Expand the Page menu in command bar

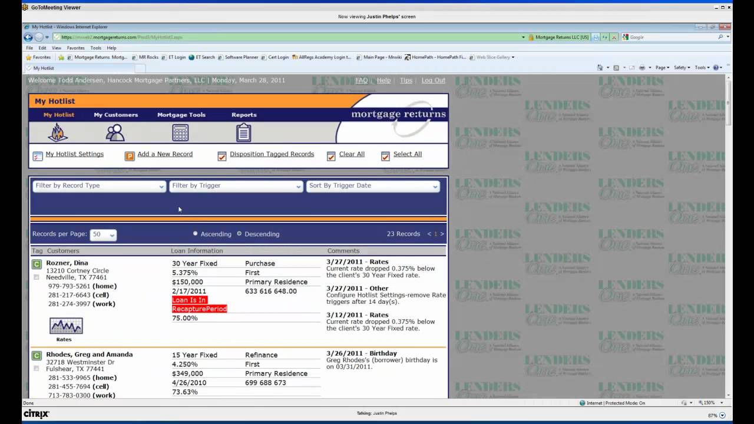pyautogui.click(x=662, y=68)
